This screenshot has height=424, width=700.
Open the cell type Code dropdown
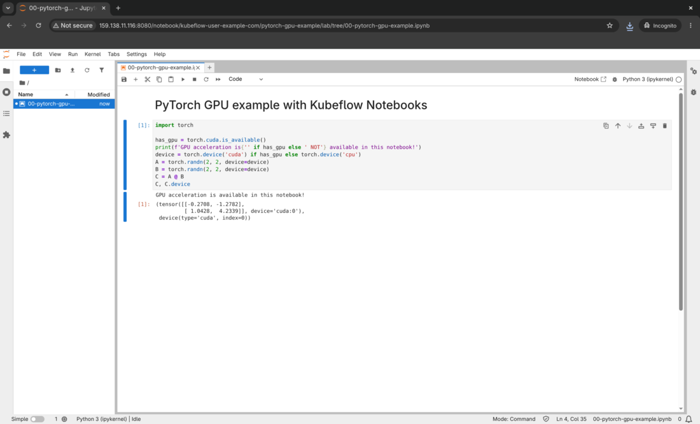click(246, 79)
